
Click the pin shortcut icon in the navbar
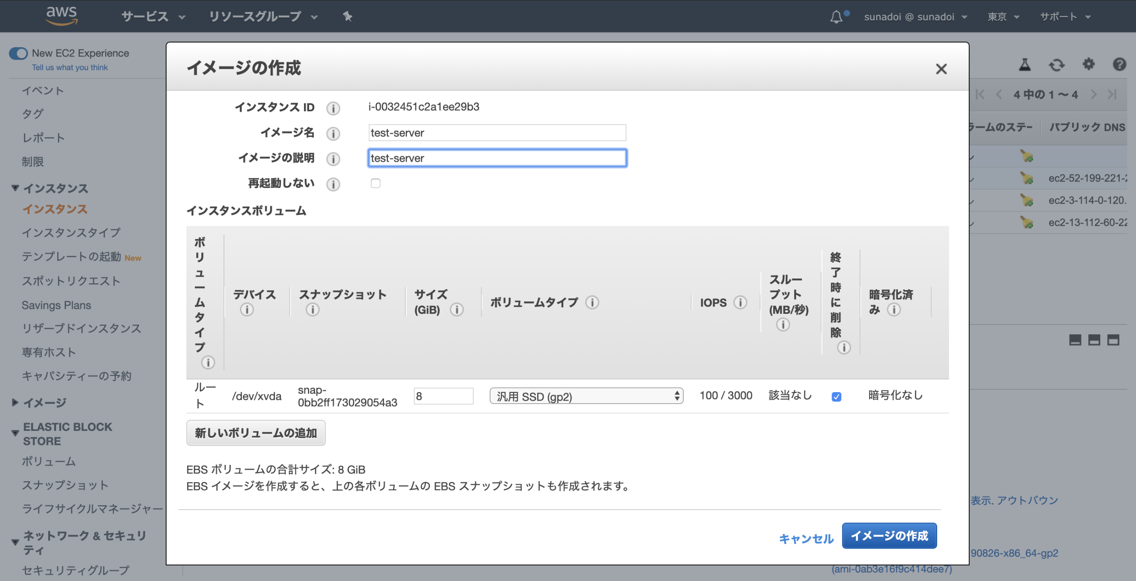click(347, 16)
